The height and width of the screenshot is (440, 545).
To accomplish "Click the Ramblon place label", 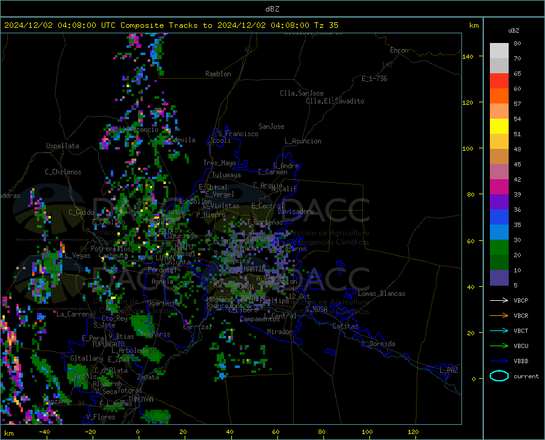I will coord(218,74).
